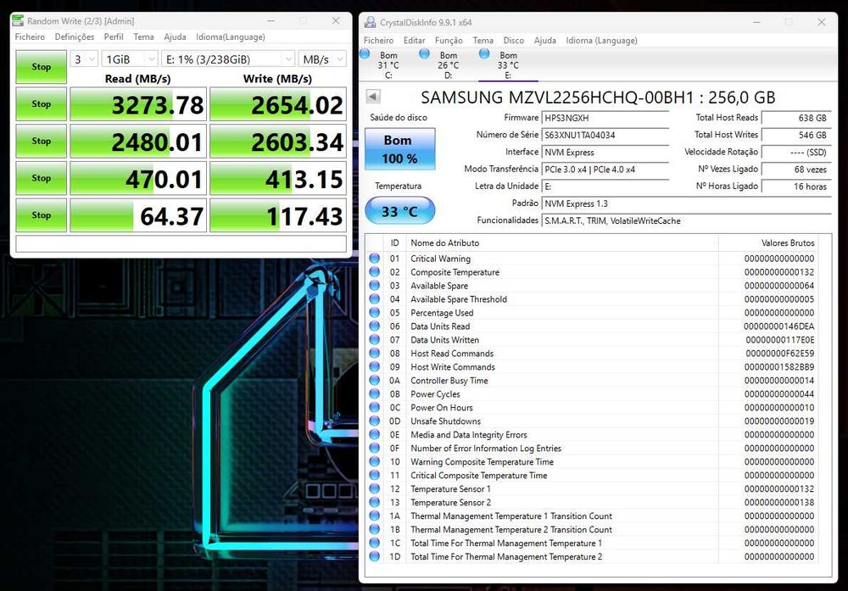This screenshot has width=848, height=591.
Task: Open Editar menu in CrystalDiskInfo
Action: 415,41
